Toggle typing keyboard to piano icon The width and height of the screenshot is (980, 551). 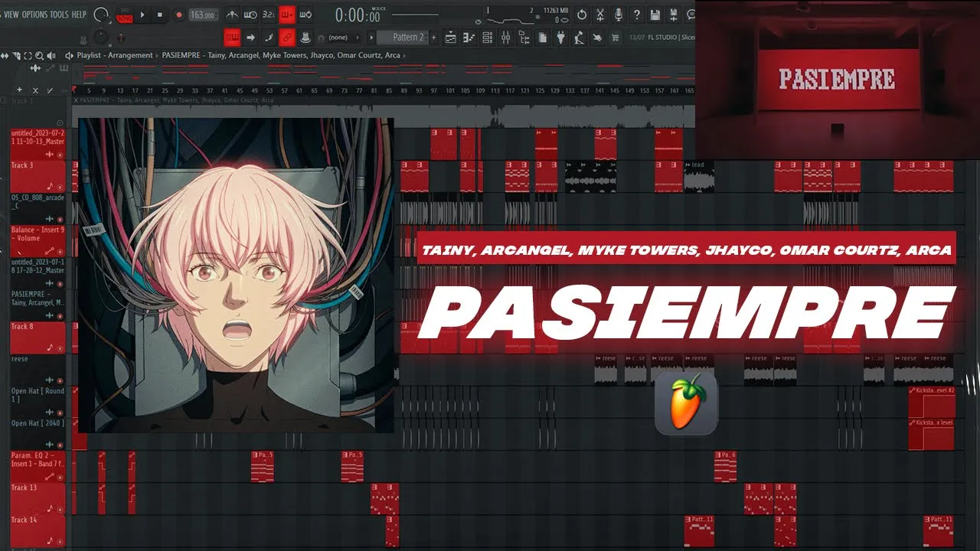pos(233,37)
